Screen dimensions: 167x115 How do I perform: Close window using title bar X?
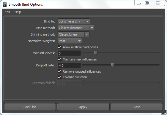(x=158, y=3)
